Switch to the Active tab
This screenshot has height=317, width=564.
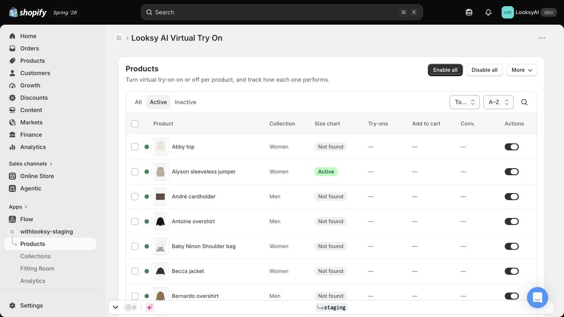pos(158,102)
